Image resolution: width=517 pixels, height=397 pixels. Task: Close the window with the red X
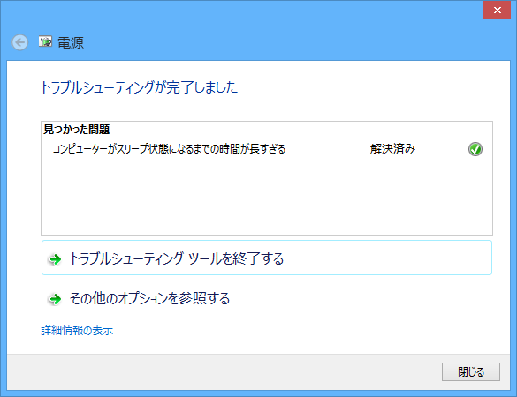(x=498, y=10)
